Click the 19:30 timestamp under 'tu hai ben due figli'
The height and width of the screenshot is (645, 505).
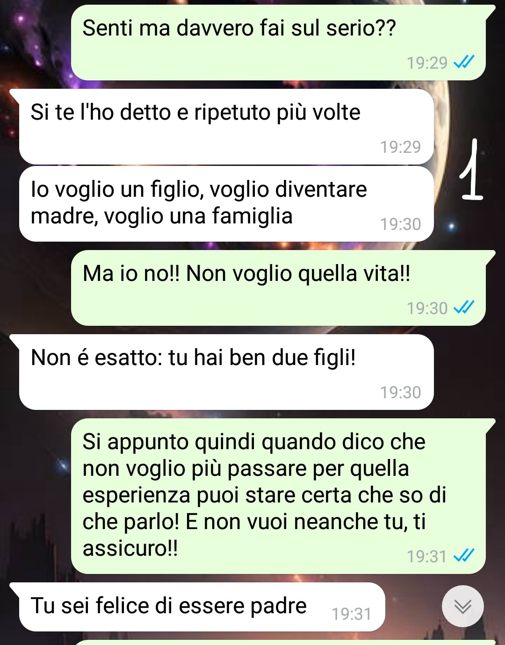[x=400, y=392]
